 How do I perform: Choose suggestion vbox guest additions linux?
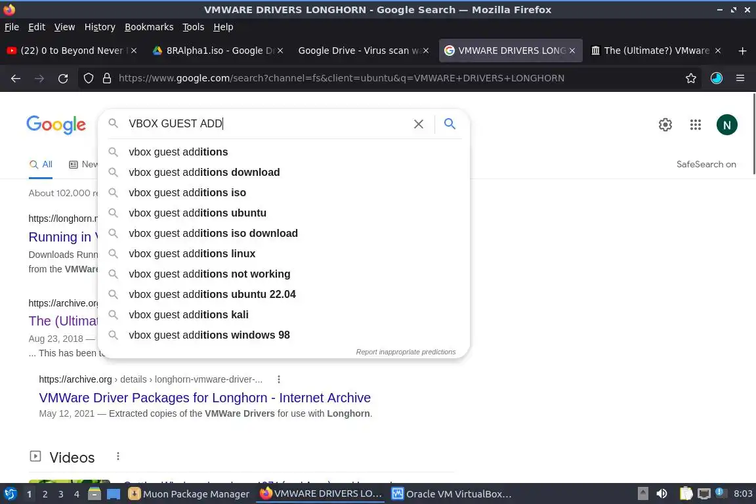tap(283, 254)
